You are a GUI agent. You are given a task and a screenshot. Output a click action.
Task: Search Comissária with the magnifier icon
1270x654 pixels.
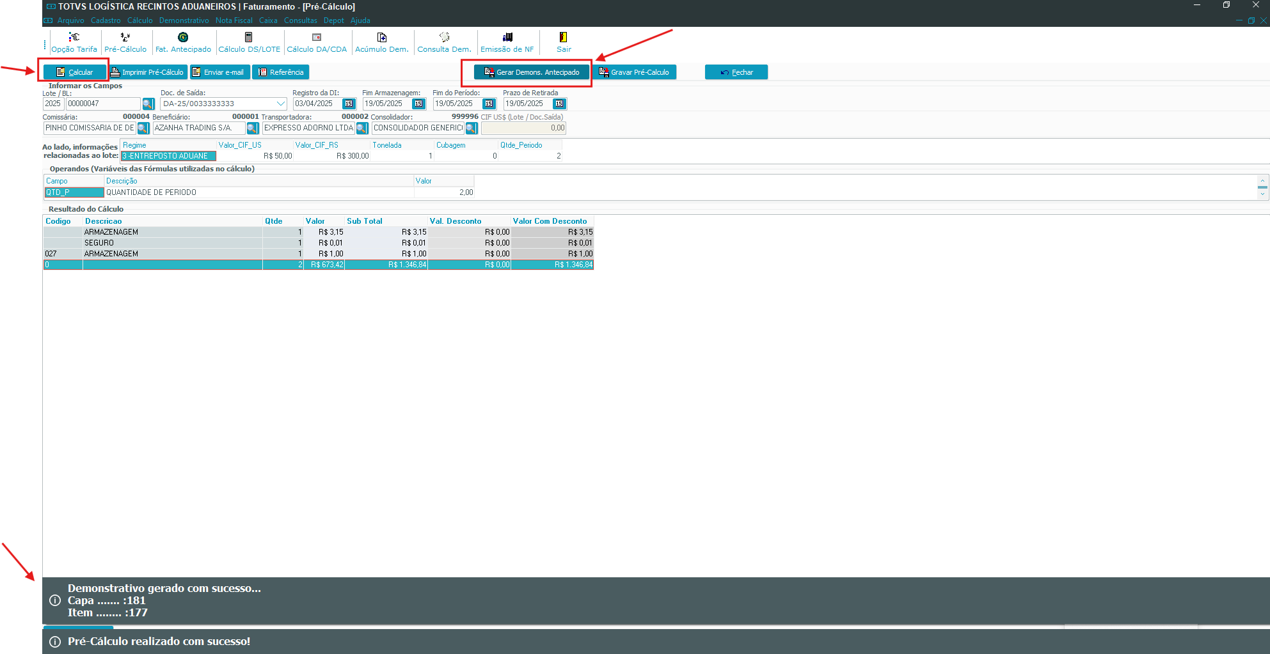(x=143, y=128)
